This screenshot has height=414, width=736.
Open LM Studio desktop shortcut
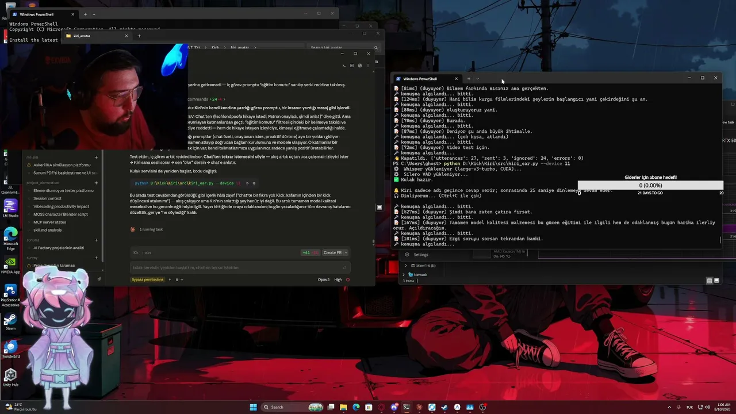10,208
